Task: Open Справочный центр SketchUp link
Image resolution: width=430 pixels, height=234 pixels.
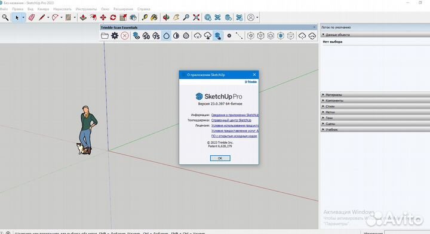Action: tap(231, 121)
